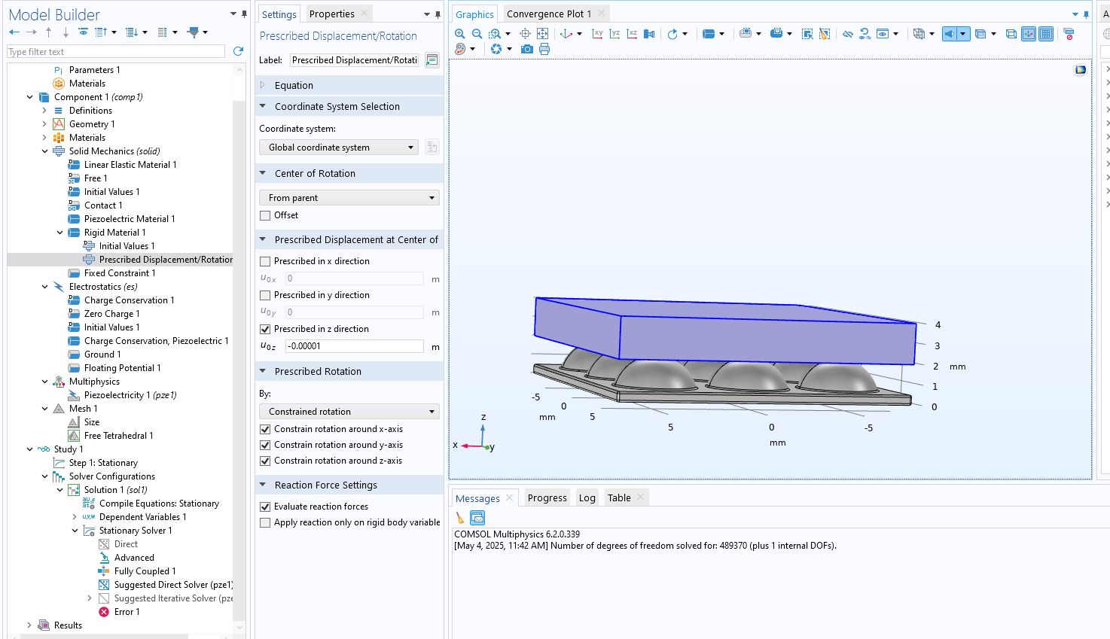Image resolution: width=1110 pixels, height=639 pixels.
Task: Clear the Messages log with broom icon
Action: 460,518
